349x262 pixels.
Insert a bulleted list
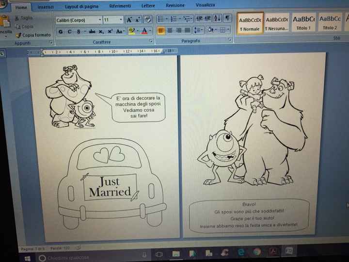tap(161, 19)
